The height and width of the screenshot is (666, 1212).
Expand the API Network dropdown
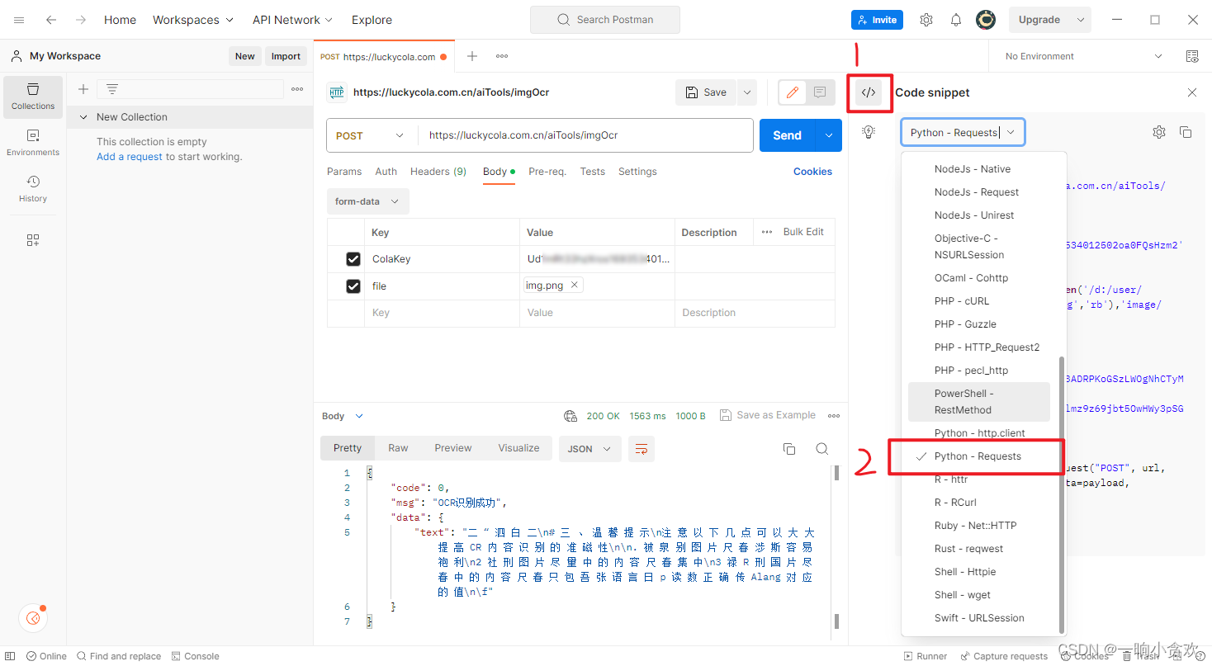(292, 20)
